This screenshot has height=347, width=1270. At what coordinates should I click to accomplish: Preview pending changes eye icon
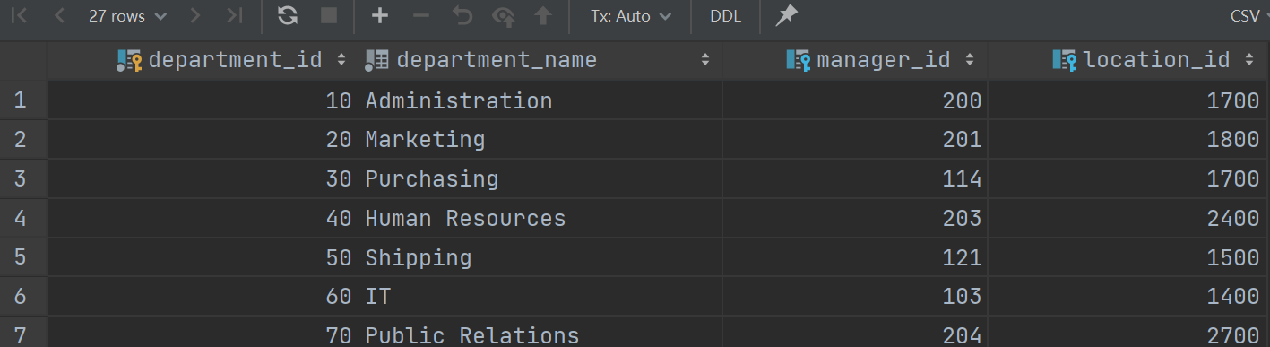(504, 16)
